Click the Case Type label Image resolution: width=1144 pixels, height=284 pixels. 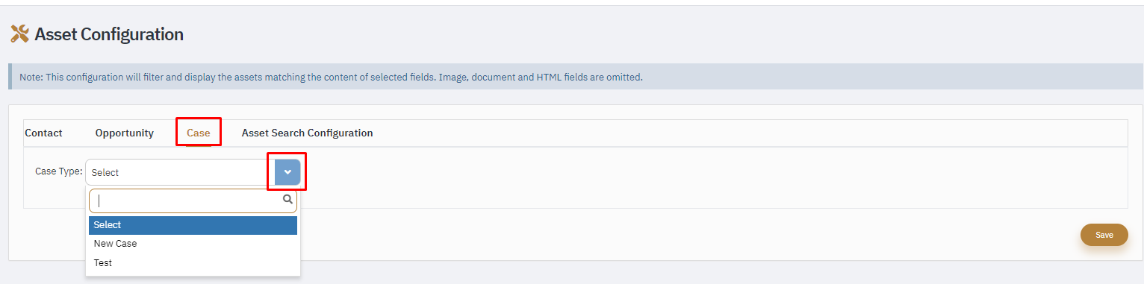pos(58,171)
